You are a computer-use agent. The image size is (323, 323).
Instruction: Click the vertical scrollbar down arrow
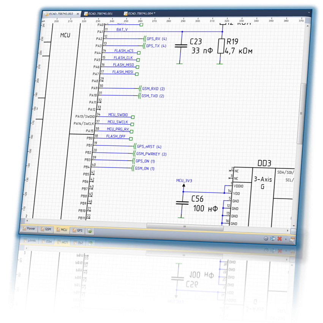pos(294,226)
